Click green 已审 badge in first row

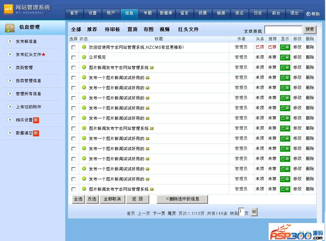285,47
